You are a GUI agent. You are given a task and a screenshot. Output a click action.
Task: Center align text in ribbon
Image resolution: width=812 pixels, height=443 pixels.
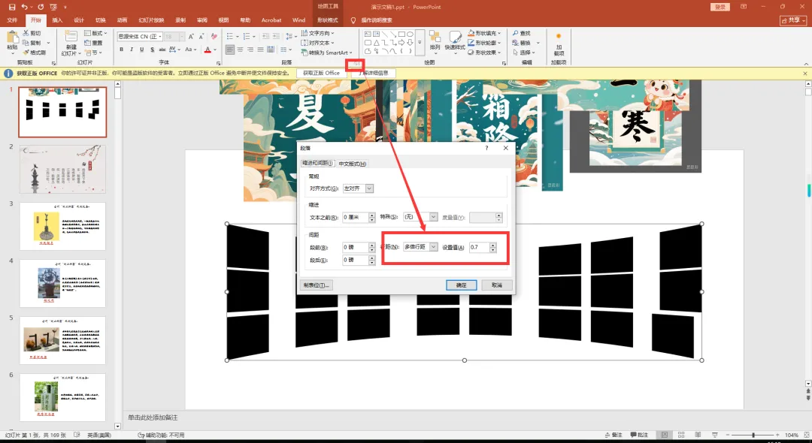[x=241, y=50]
